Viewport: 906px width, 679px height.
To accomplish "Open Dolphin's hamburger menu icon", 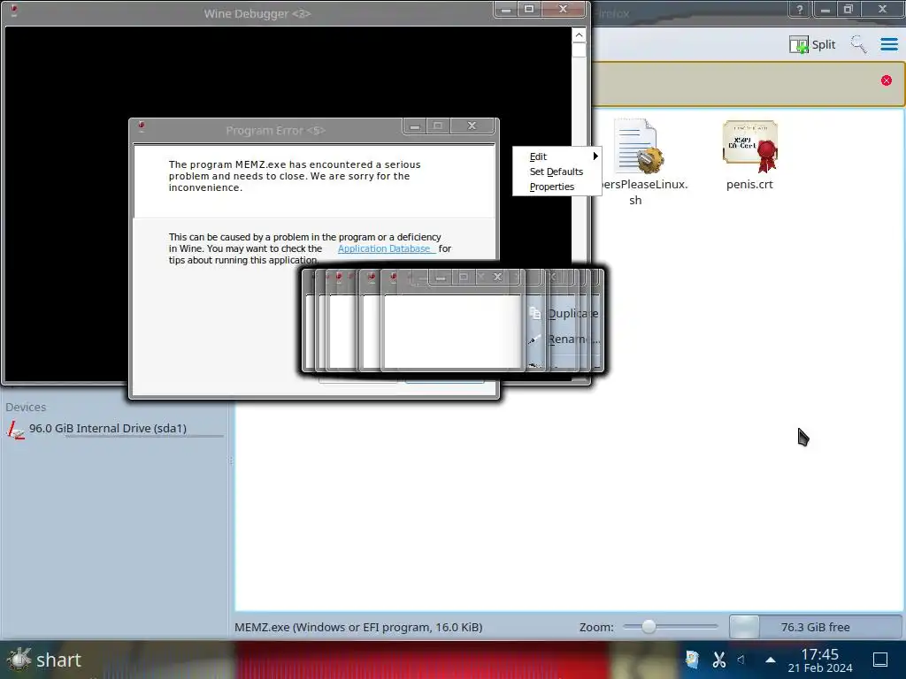I will click(x=888, y=44).
